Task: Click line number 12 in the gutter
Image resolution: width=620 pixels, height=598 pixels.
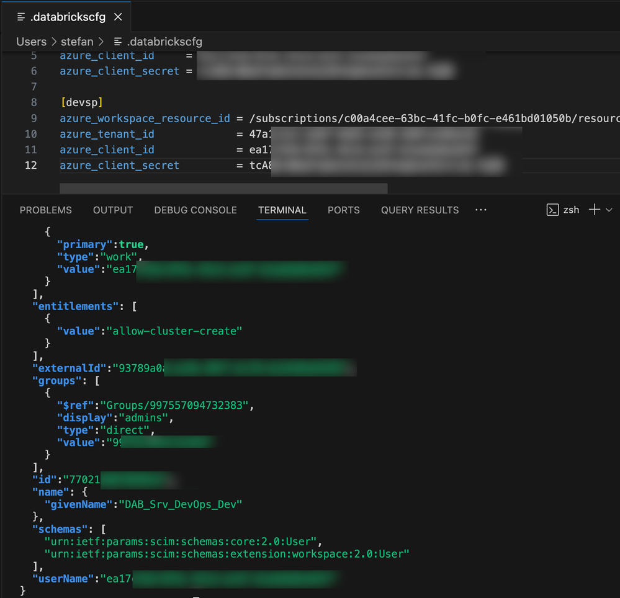Action: coord(30,165)
